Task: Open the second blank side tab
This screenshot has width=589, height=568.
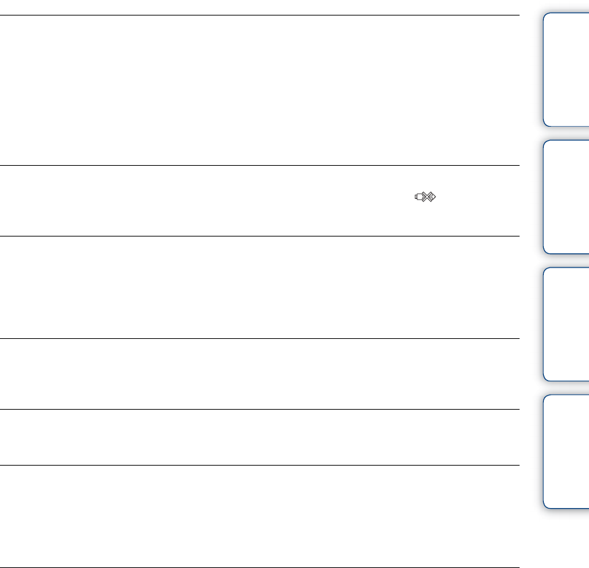Action: pos(565,197)
